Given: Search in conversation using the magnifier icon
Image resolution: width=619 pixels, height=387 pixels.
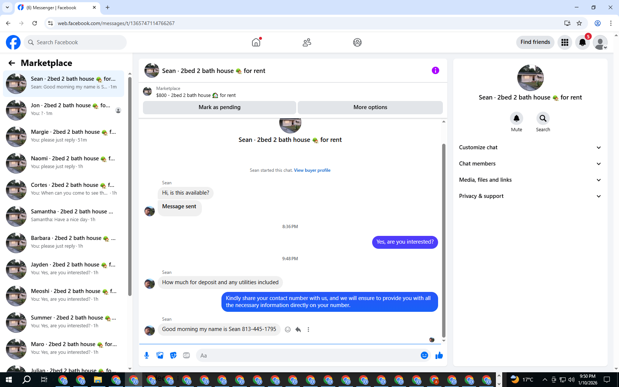Looking at the screenshot, I should click(543, 118).
